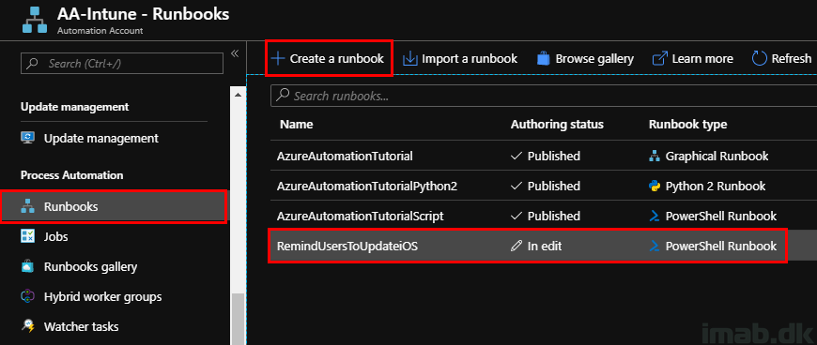Collapse the sidebar with the double chevron
Image resolution: width=817 pixels, height=345 pixels.
coord(235,53)
